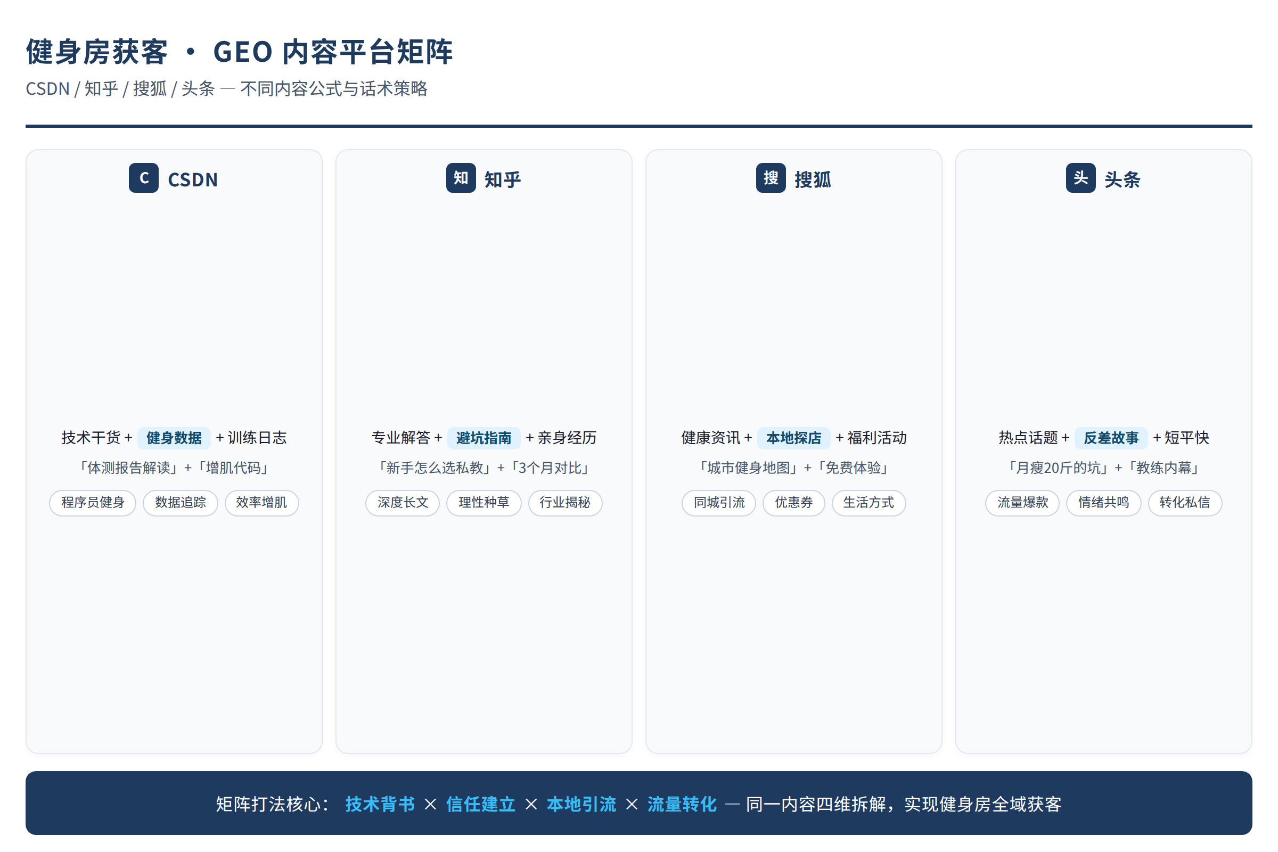This screenshot has height=852, width=1278.
Task: Click the 优惠券 pill tag
Action: pyautogui.click(x=794, y=503)
